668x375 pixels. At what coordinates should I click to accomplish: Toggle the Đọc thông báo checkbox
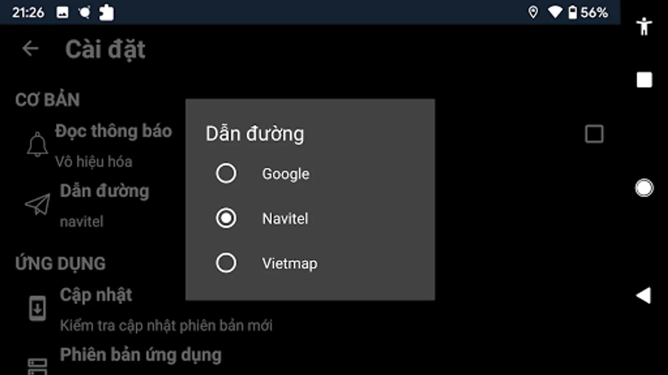coord(594,134)
